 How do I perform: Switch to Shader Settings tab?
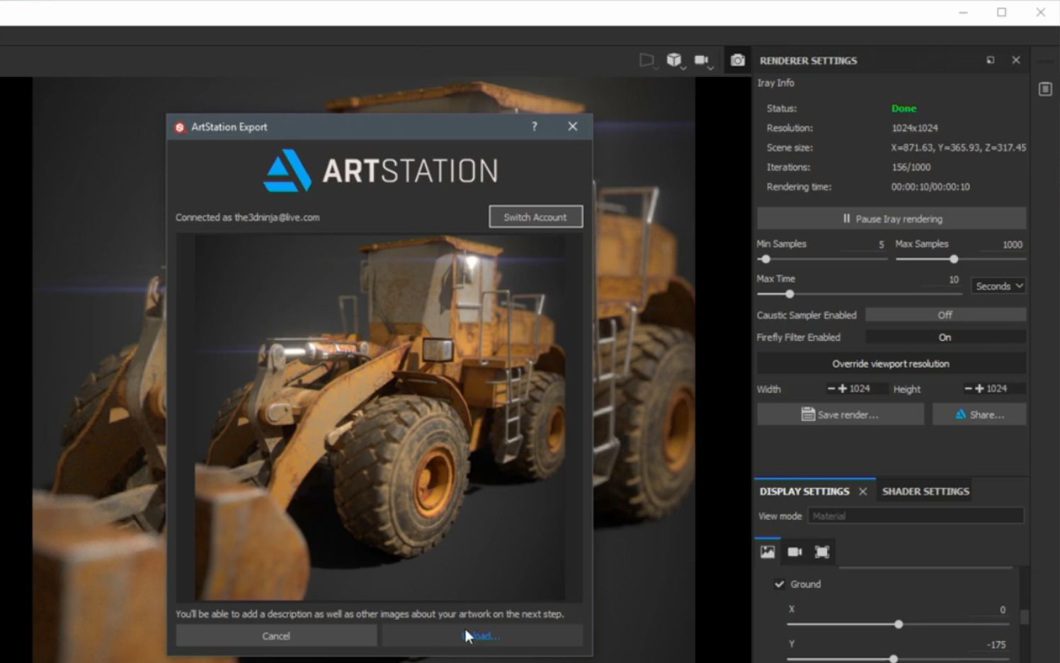pyautogui.click(x=925, y=491)
